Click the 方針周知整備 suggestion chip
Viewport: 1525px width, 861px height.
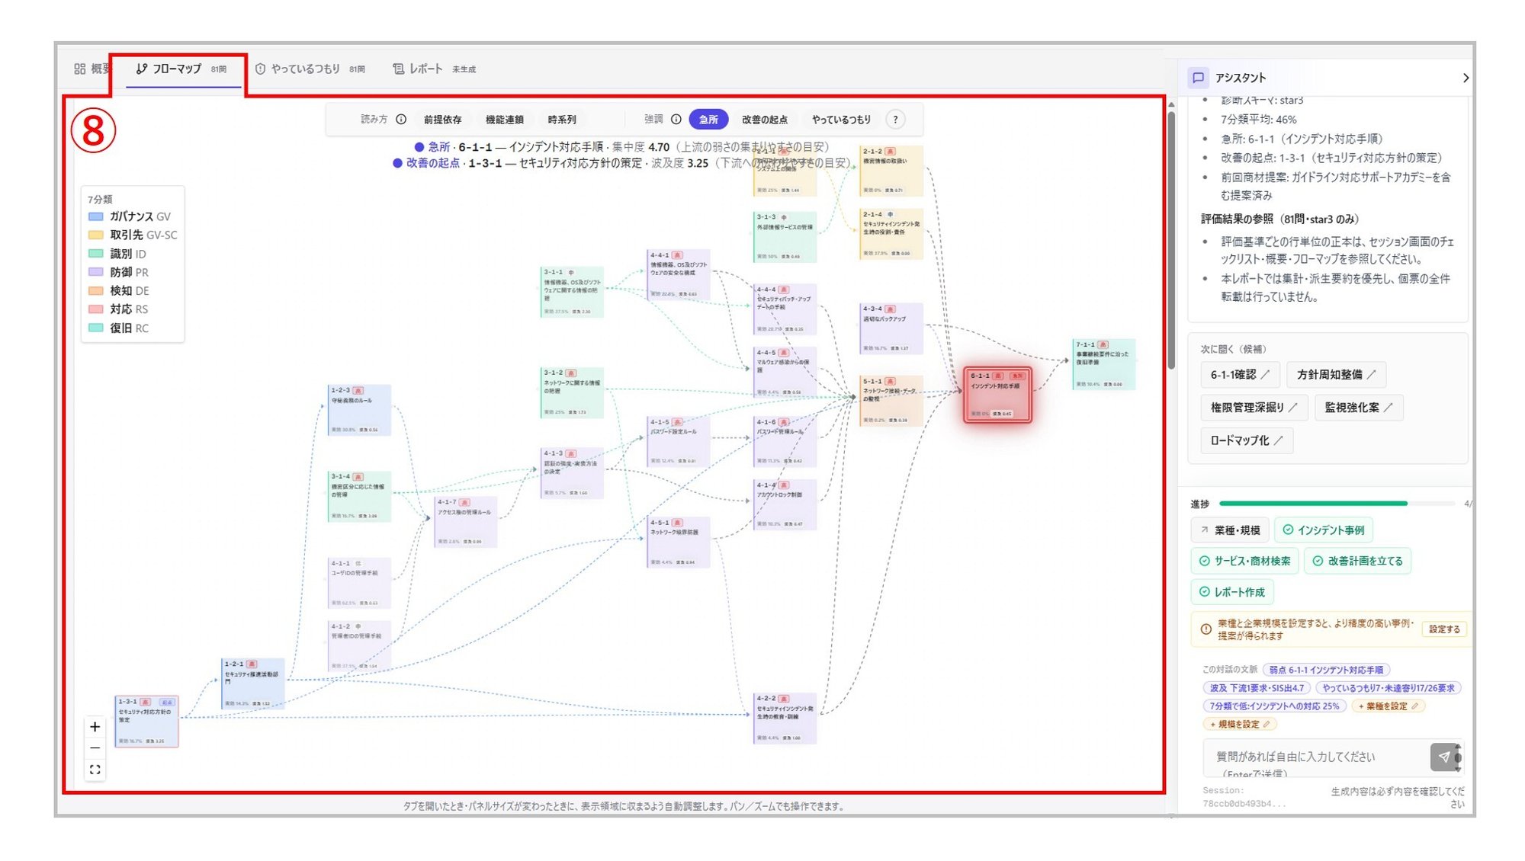pos(1336,375)
